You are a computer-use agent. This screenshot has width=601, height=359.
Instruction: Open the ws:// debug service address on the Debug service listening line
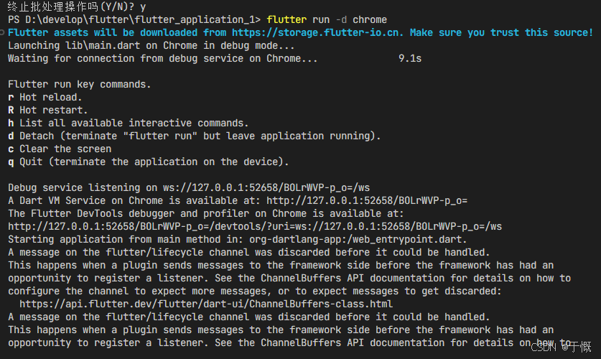pyautogui.click(x=266, y=187)
